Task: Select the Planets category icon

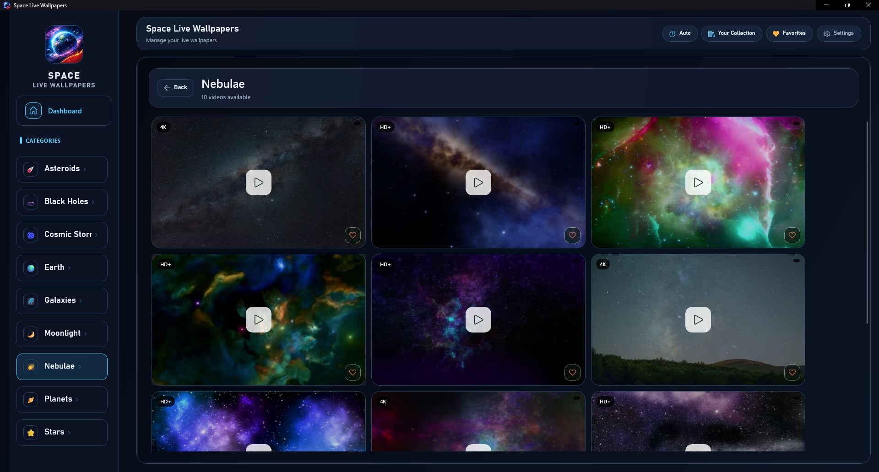Action: [31, 400]
